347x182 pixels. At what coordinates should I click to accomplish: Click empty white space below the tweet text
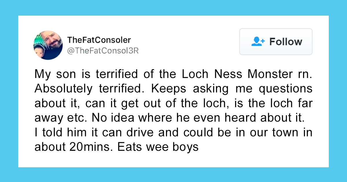point(173,160)
